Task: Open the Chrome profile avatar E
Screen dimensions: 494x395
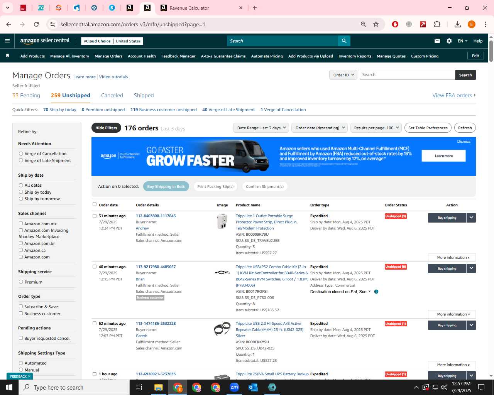Action: click(x=471, y=24)
